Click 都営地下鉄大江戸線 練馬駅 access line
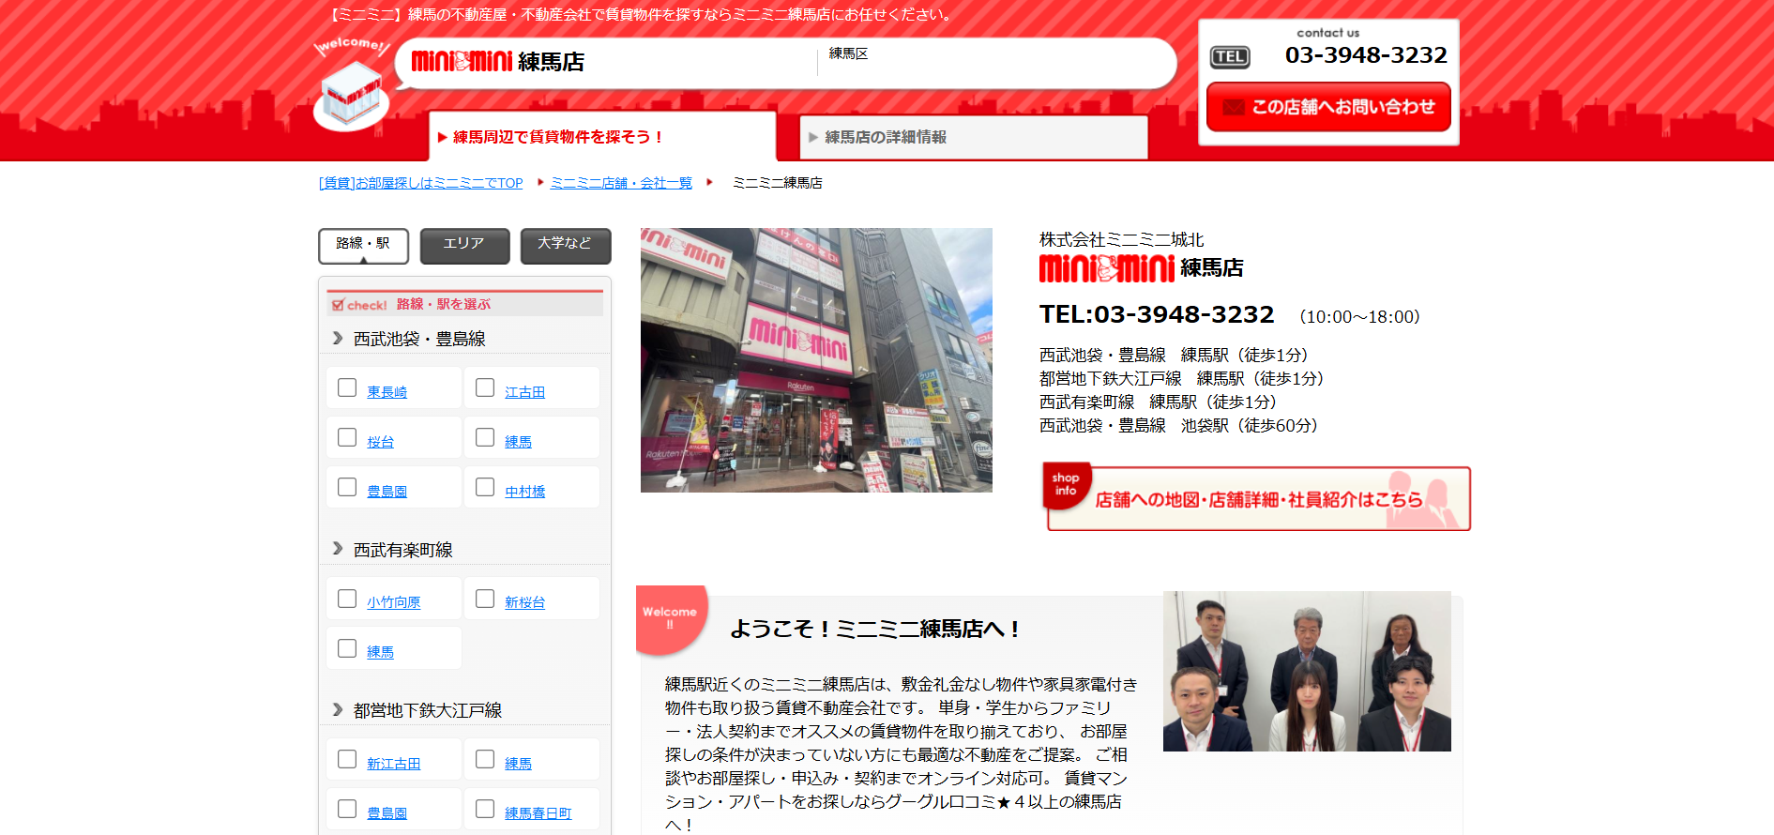This screenshot has height=835, width=1774. tap(1181, 379)
